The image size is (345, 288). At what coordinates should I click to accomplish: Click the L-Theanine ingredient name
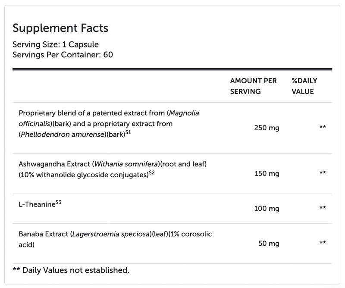tap(37, 204)
